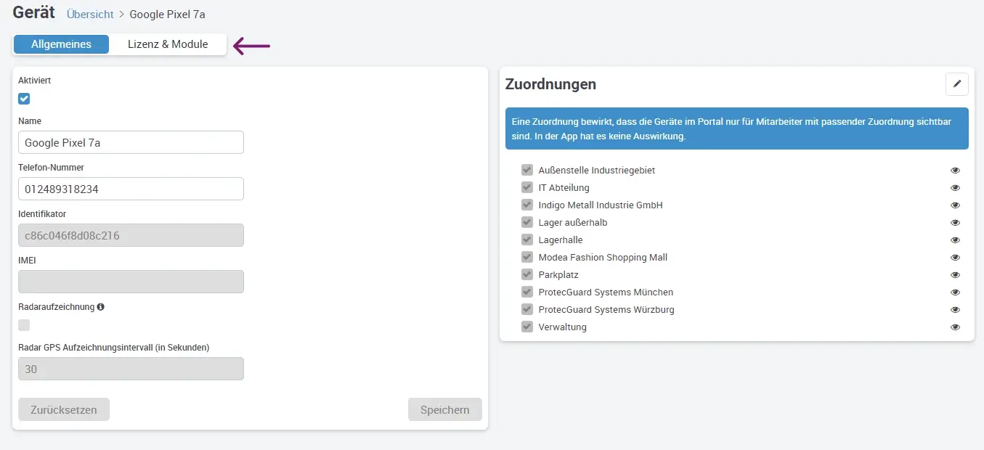Switch to the Lizenz & Module tab
This screenshot has height=450, width=984.
[168, 44]
